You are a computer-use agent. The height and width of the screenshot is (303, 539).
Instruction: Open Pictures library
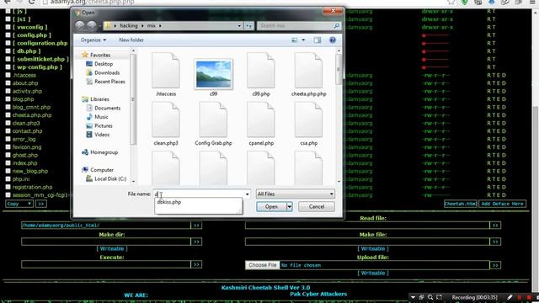(x=103, y=126)
